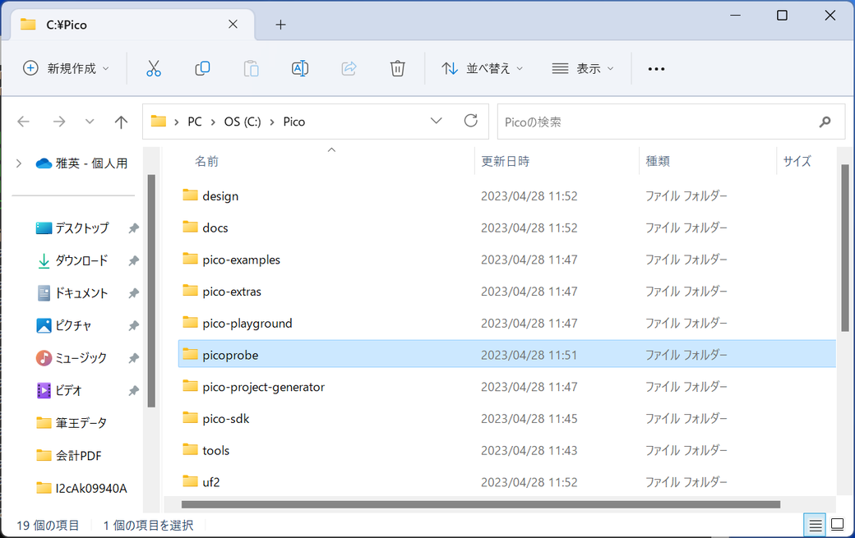Select the docs folder row

507,228
